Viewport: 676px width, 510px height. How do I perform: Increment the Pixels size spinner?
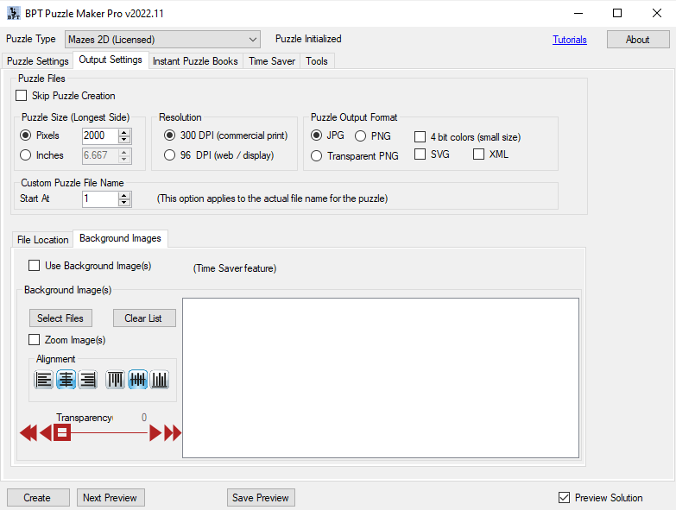[x=124, y=133]
